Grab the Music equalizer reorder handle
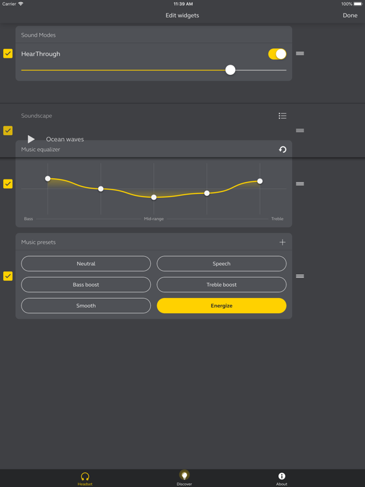365x487 pixels. pos(300,183)
